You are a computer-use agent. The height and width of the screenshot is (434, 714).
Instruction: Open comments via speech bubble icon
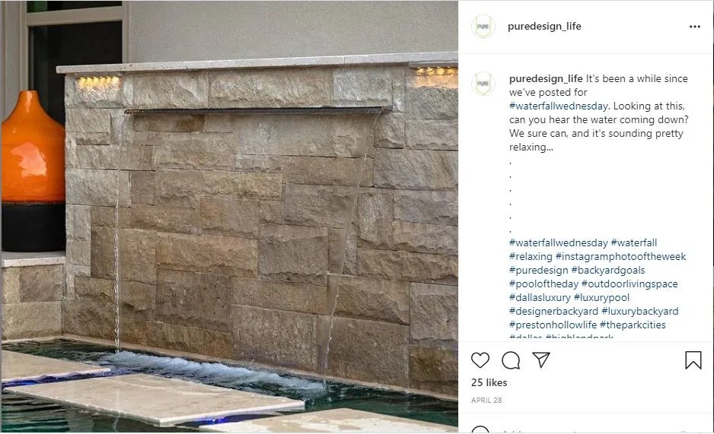point(511,360)
